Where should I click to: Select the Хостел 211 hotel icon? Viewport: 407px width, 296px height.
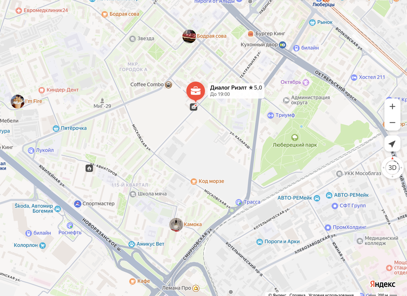point(354,77)
